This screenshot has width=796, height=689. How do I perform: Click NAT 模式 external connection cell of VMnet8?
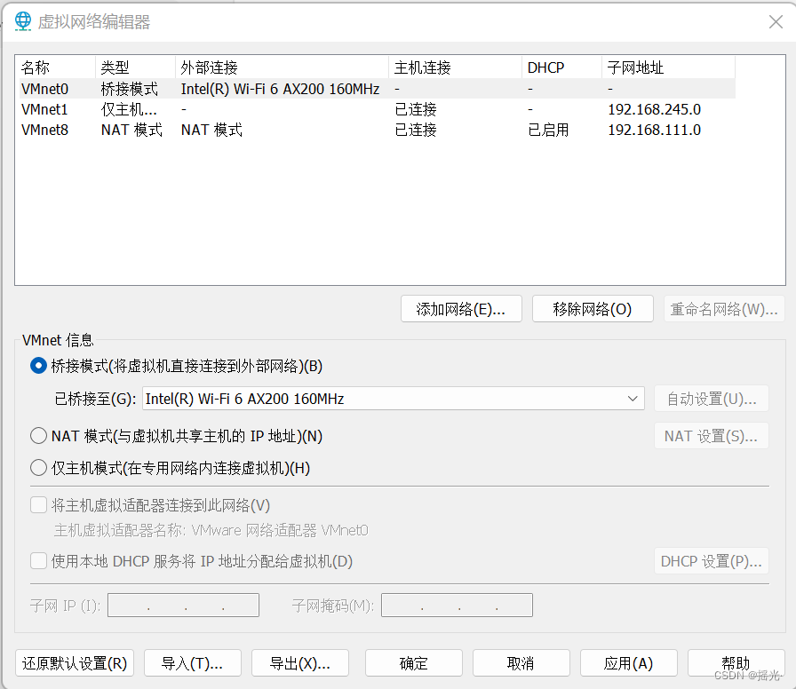211,130
